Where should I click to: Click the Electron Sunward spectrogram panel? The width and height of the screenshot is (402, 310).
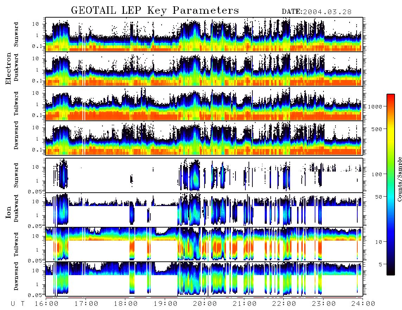204,35
